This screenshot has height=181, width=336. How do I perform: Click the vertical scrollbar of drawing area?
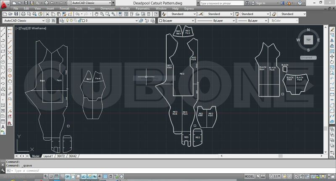click(x=325, y=89)
